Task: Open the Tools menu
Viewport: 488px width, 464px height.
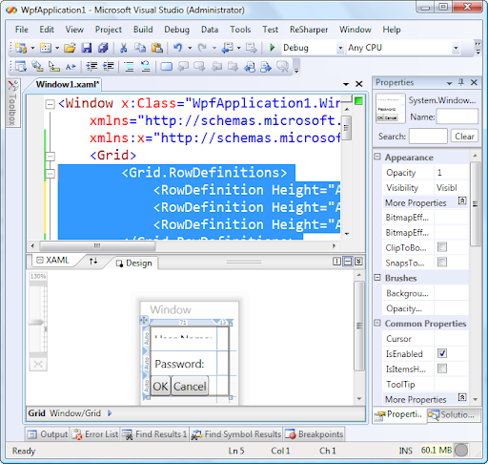Action: (x=240, y=30)
